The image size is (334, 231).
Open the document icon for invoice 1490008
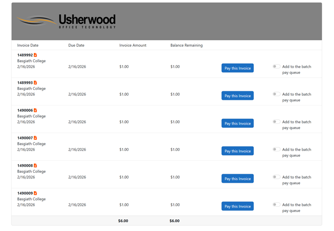pos(35,165)
